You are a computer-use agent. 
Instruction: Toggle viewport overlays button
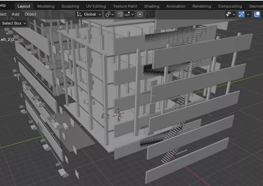(257, 15)
